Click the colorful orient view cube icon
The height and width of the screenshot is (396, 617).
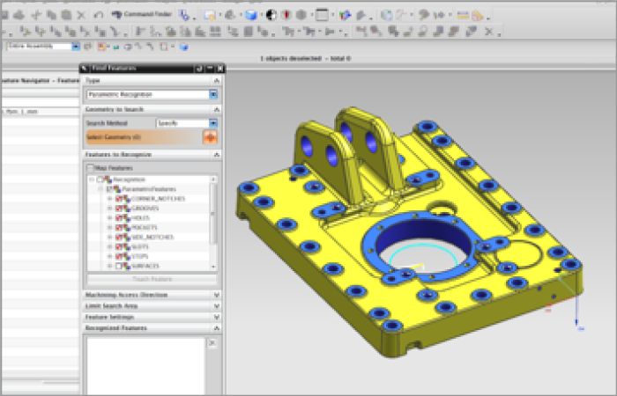tap(346, 15)
